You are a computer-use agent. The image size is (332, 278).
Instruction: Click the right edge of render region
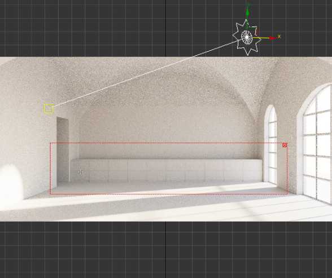[287, 169]
